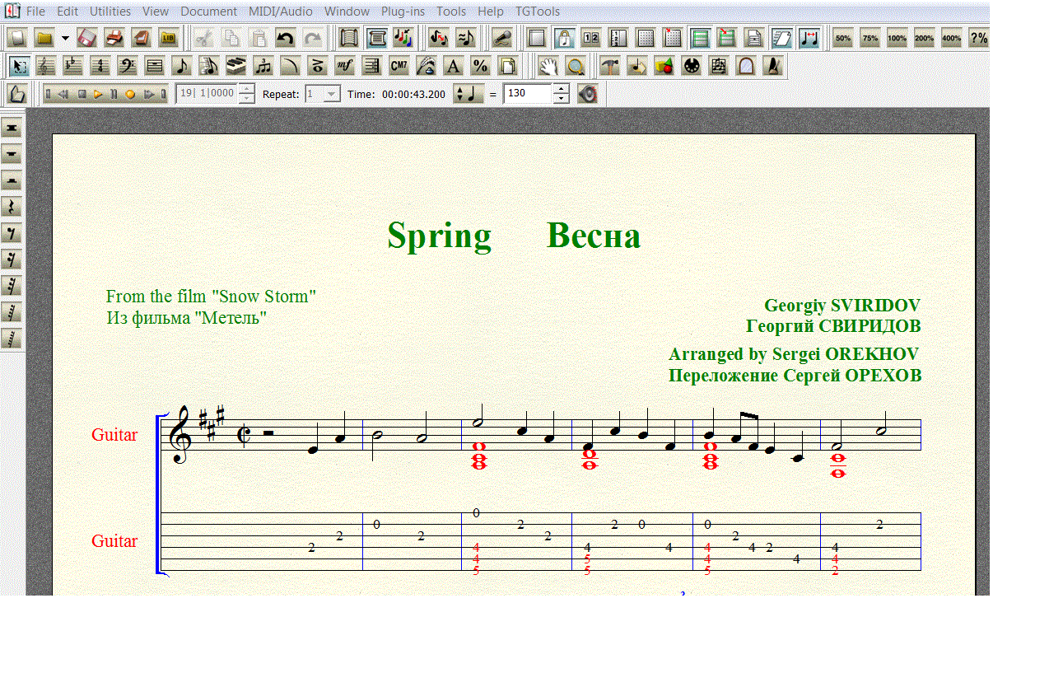
Task: Select the Key Signature tool
Action: click(74, 66)
